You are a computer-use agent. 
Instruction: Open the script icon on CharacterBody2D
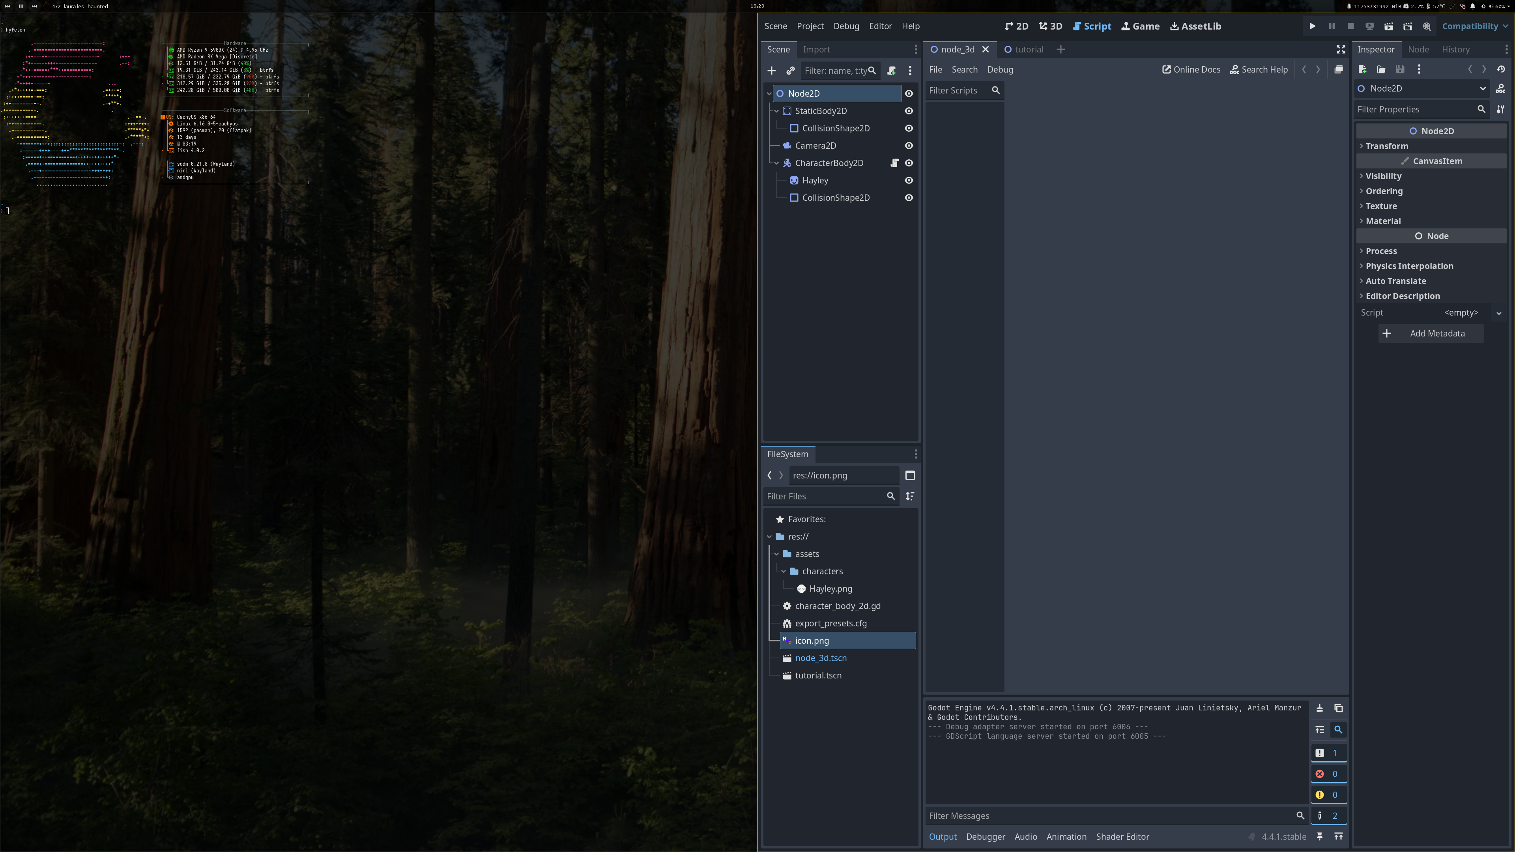(x=894, y=163)
